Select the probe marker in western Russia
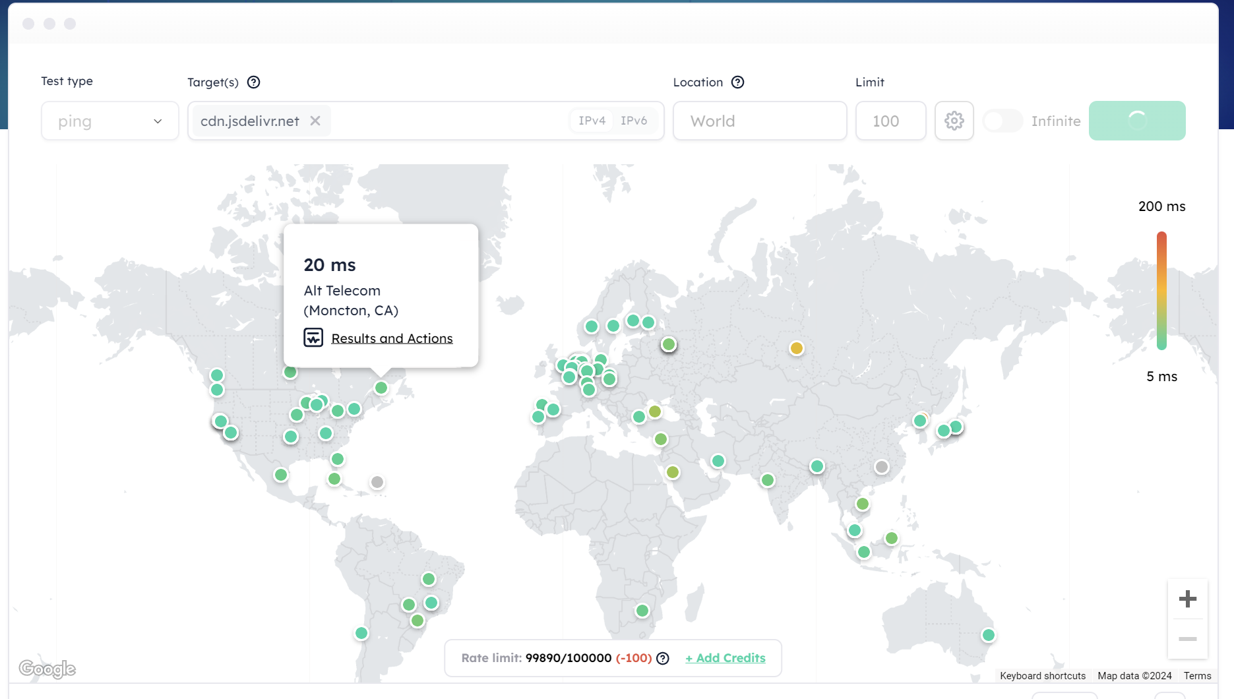The height and width of the screenshot is (699, 1234). [x=669, y=344]
